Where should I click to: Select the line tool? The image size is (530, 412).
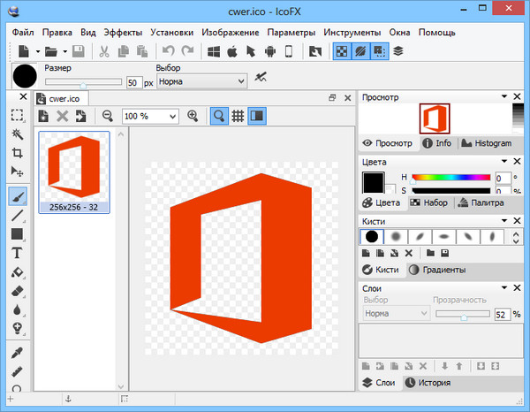tap(17, 216)
